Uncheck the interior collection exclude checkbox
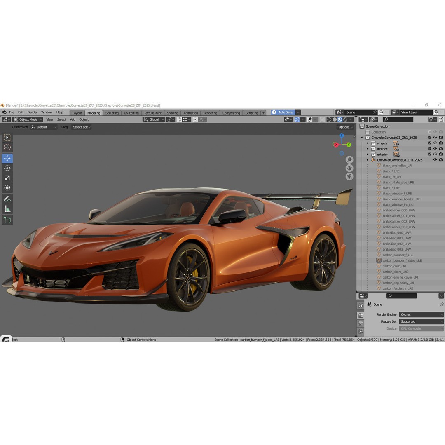Image resolution: width=445 pixels, height=445 pixels. click(429, 148)
